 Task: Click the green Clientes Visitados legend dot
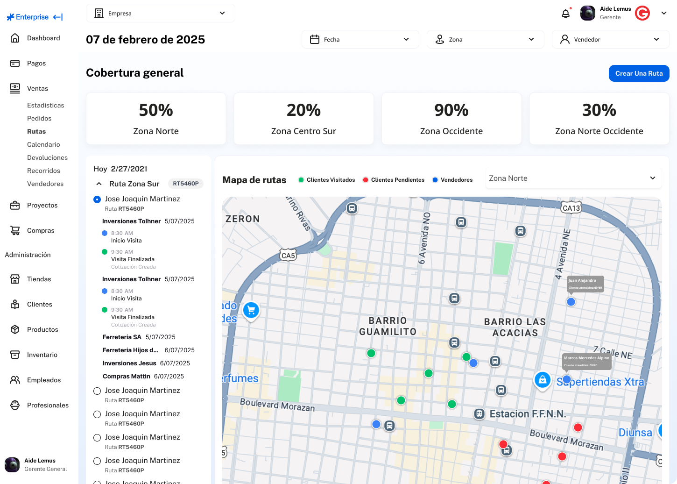(301, 180)
